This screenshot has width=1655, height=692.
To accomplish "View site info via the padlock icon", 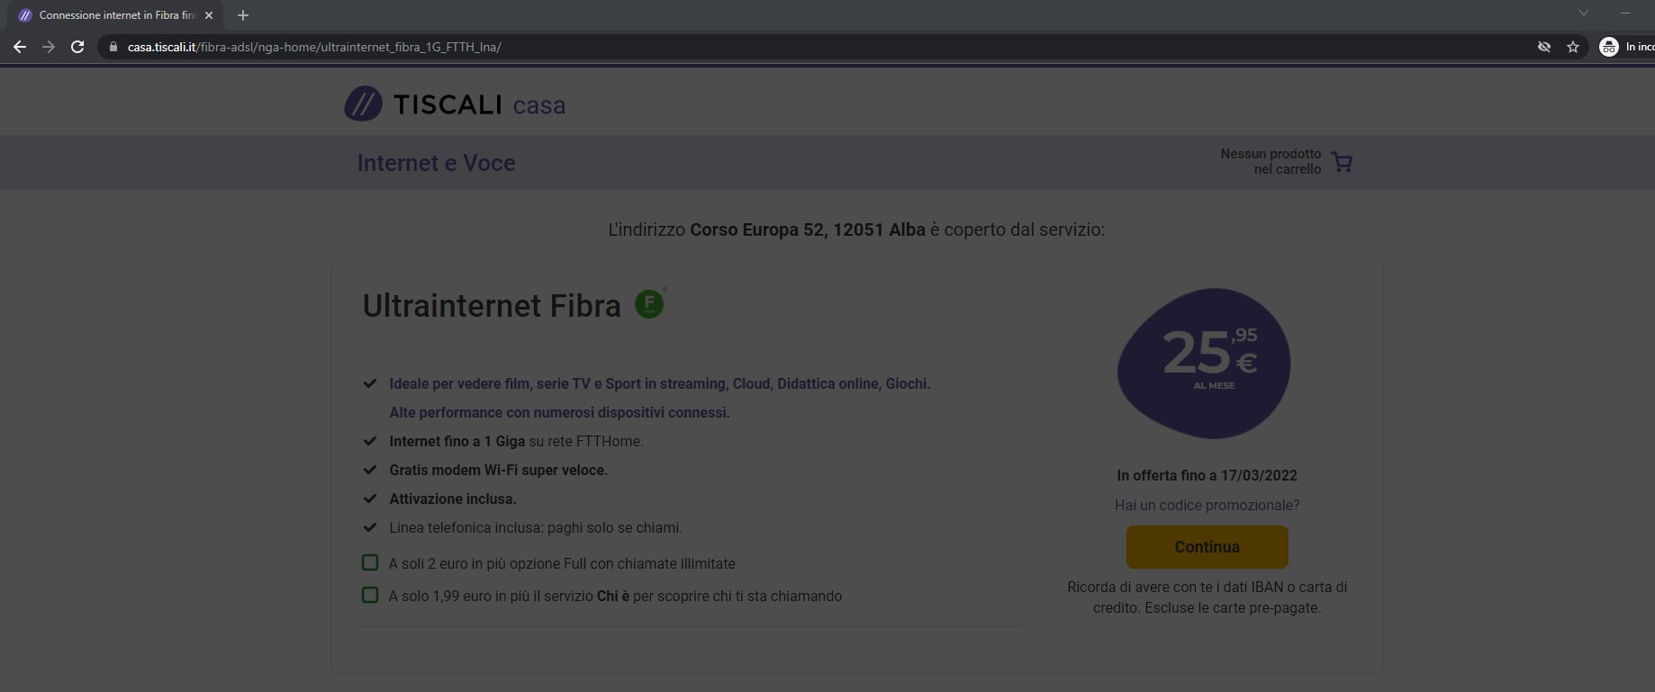I will [x=113, y=47].
